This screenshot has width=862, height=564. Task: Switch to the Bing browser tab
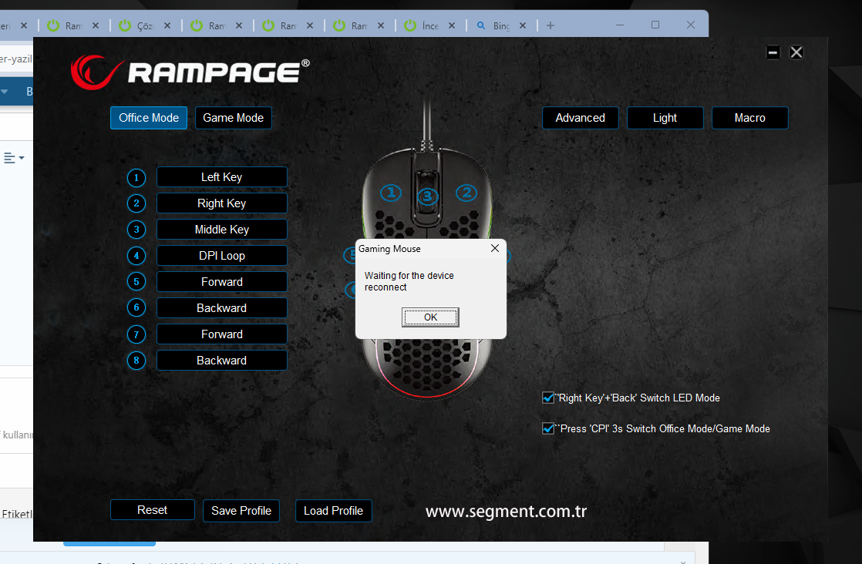pos(501,25)
